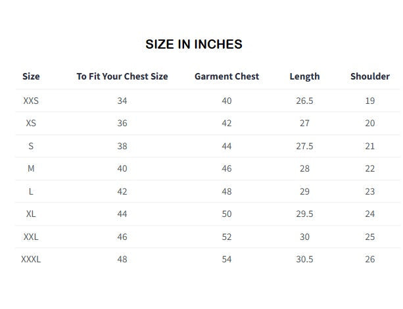Select the XXS size row label
Screen dimensions: 403x309
(x=31, y=101)
